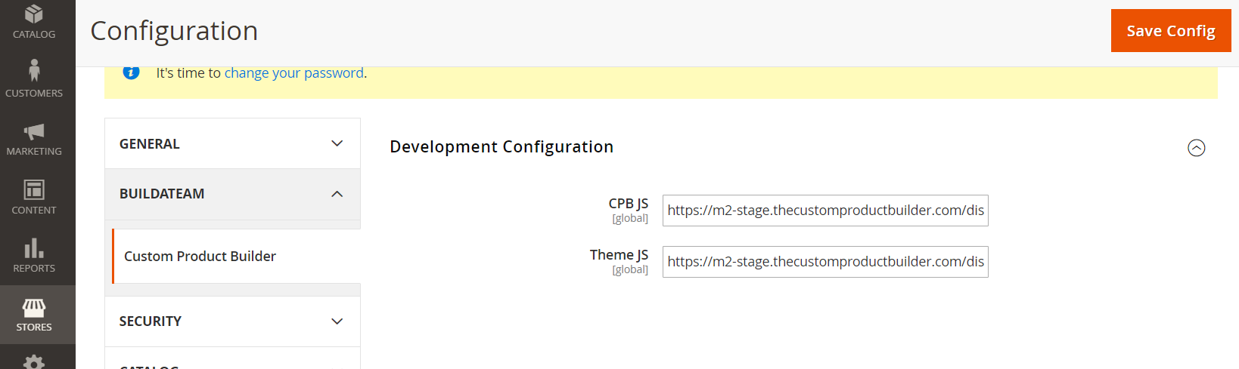
Task: Click the Development Configuration heading
Action: 501,147
